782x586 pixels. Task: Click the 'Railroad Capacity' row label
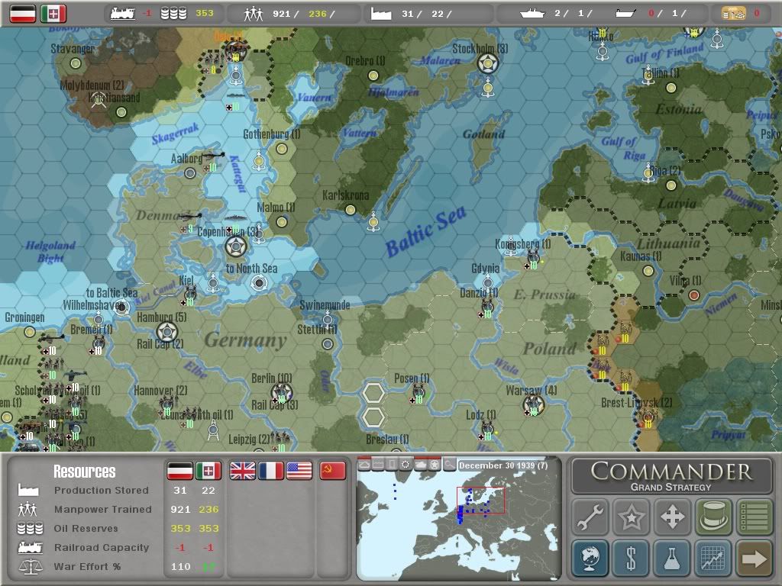[x=102, y=547]
